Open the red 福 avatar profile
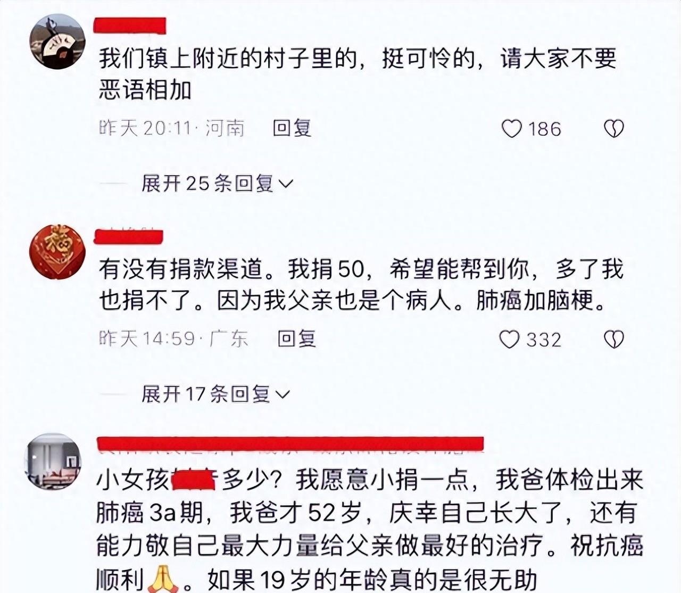The height and width of the screenshot is (593, 681). (x=57, y=252)
